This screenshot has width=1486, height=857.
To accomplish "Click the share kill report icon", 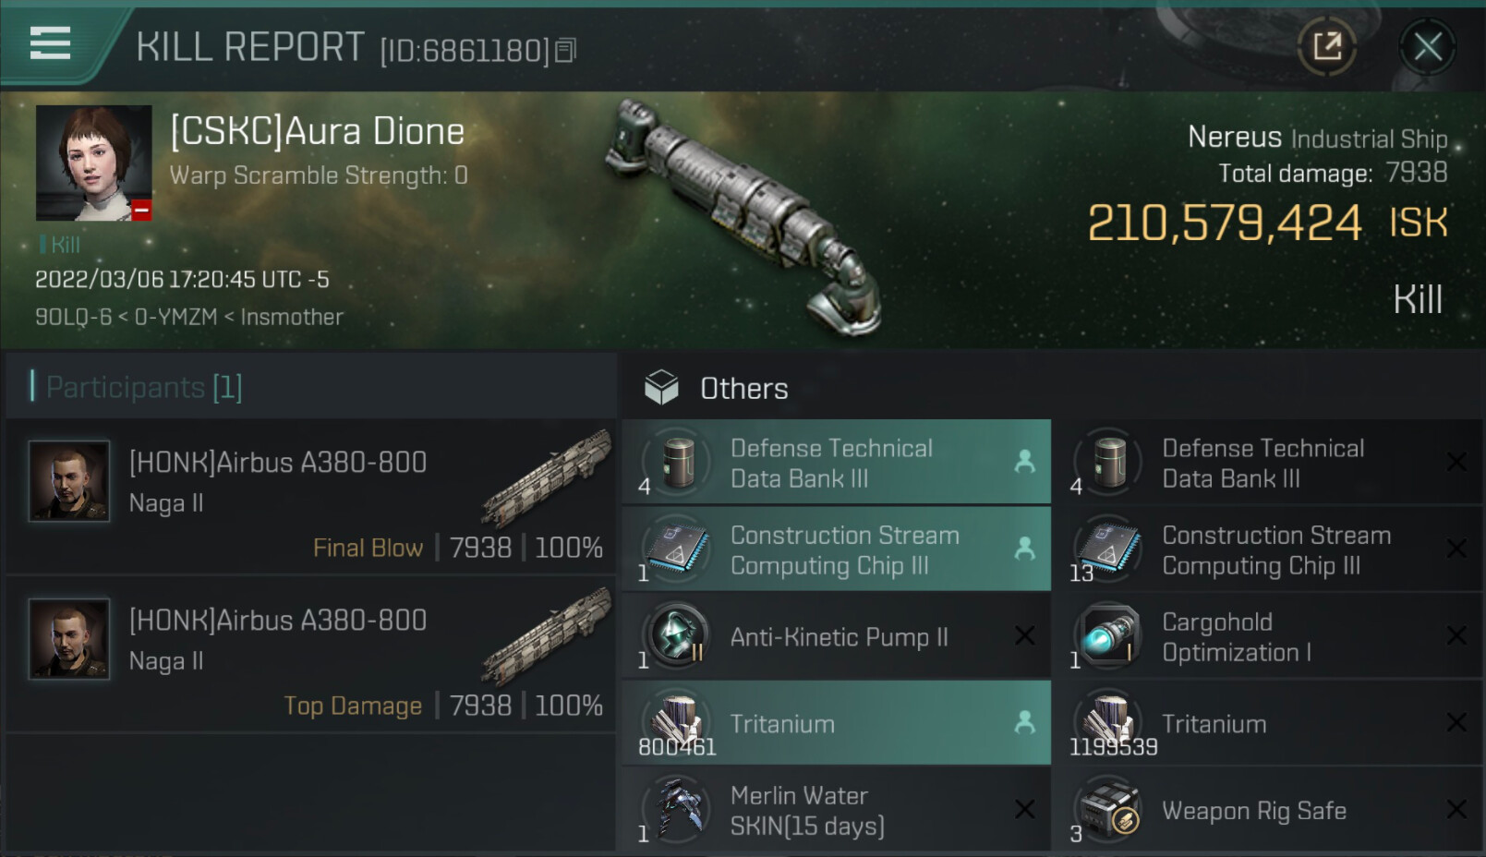I will tap(1327, 46).
